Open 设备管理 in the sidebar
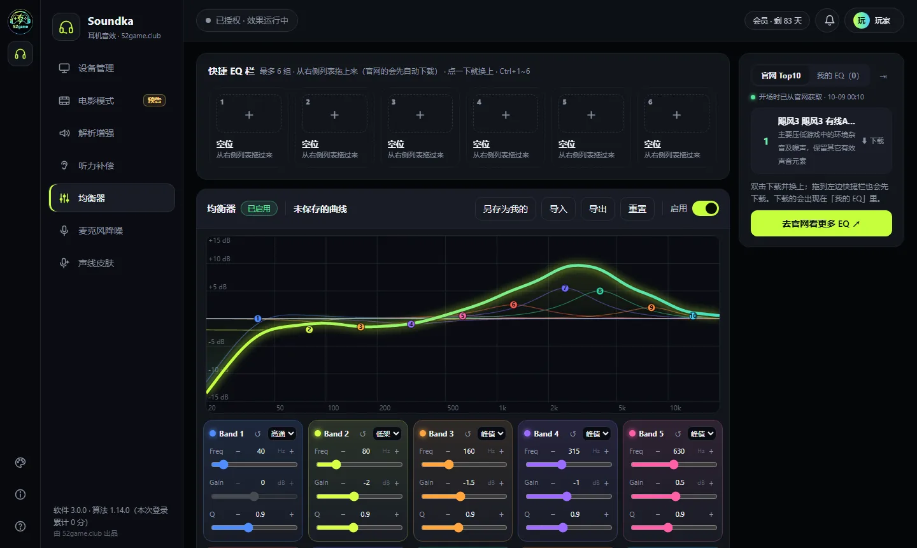917x548 pixels. coord(112,68)
